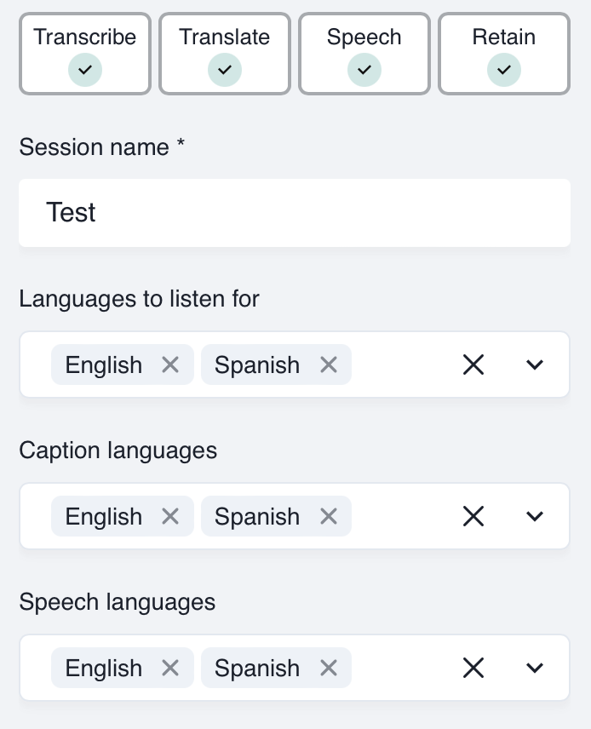
Task: Remove Spanish from Caption languages
Action: (328, 516)
